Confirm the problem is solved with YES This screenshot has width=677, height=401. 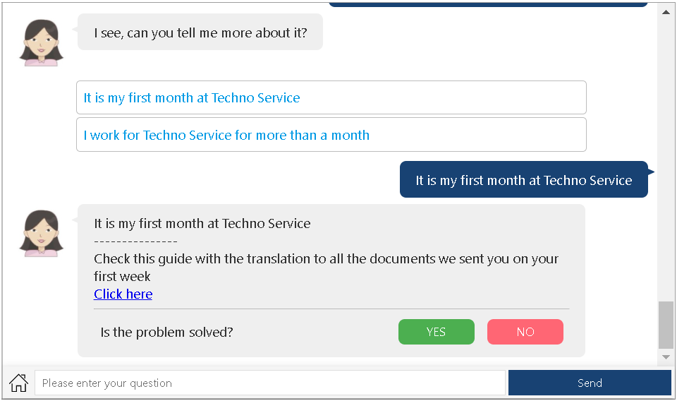click(436, 332)
